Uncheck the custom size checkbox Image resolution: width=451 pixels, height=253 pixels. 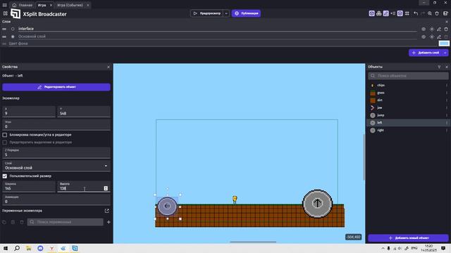point(5,176)
